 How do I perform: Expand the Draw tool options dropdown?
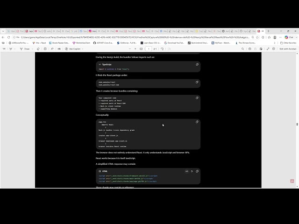point(32,49)
